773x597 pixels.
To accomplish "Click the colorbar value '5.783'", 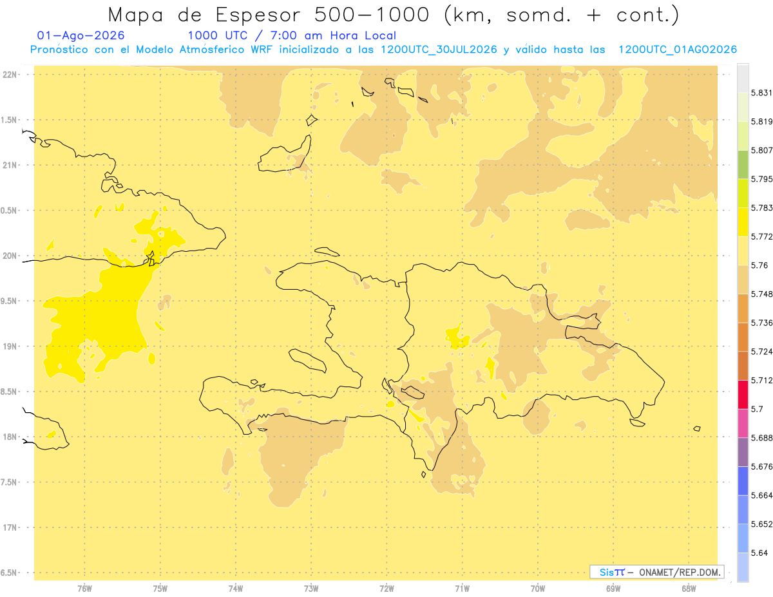I will [761, 207].
